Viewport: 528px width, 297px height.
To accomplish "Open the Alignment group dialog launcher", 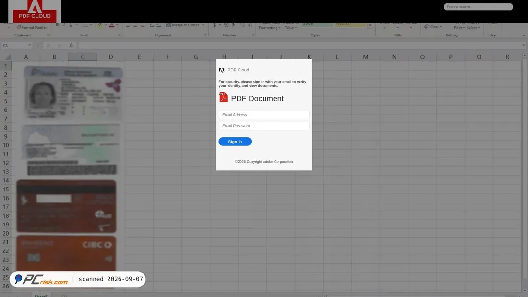I will point(206,35).
